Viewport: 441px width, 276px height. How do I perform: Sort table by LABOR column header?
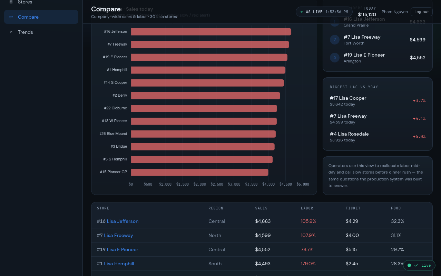click(307, 208)
